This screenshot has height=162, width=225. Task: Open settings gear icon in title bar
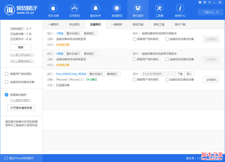205,2
